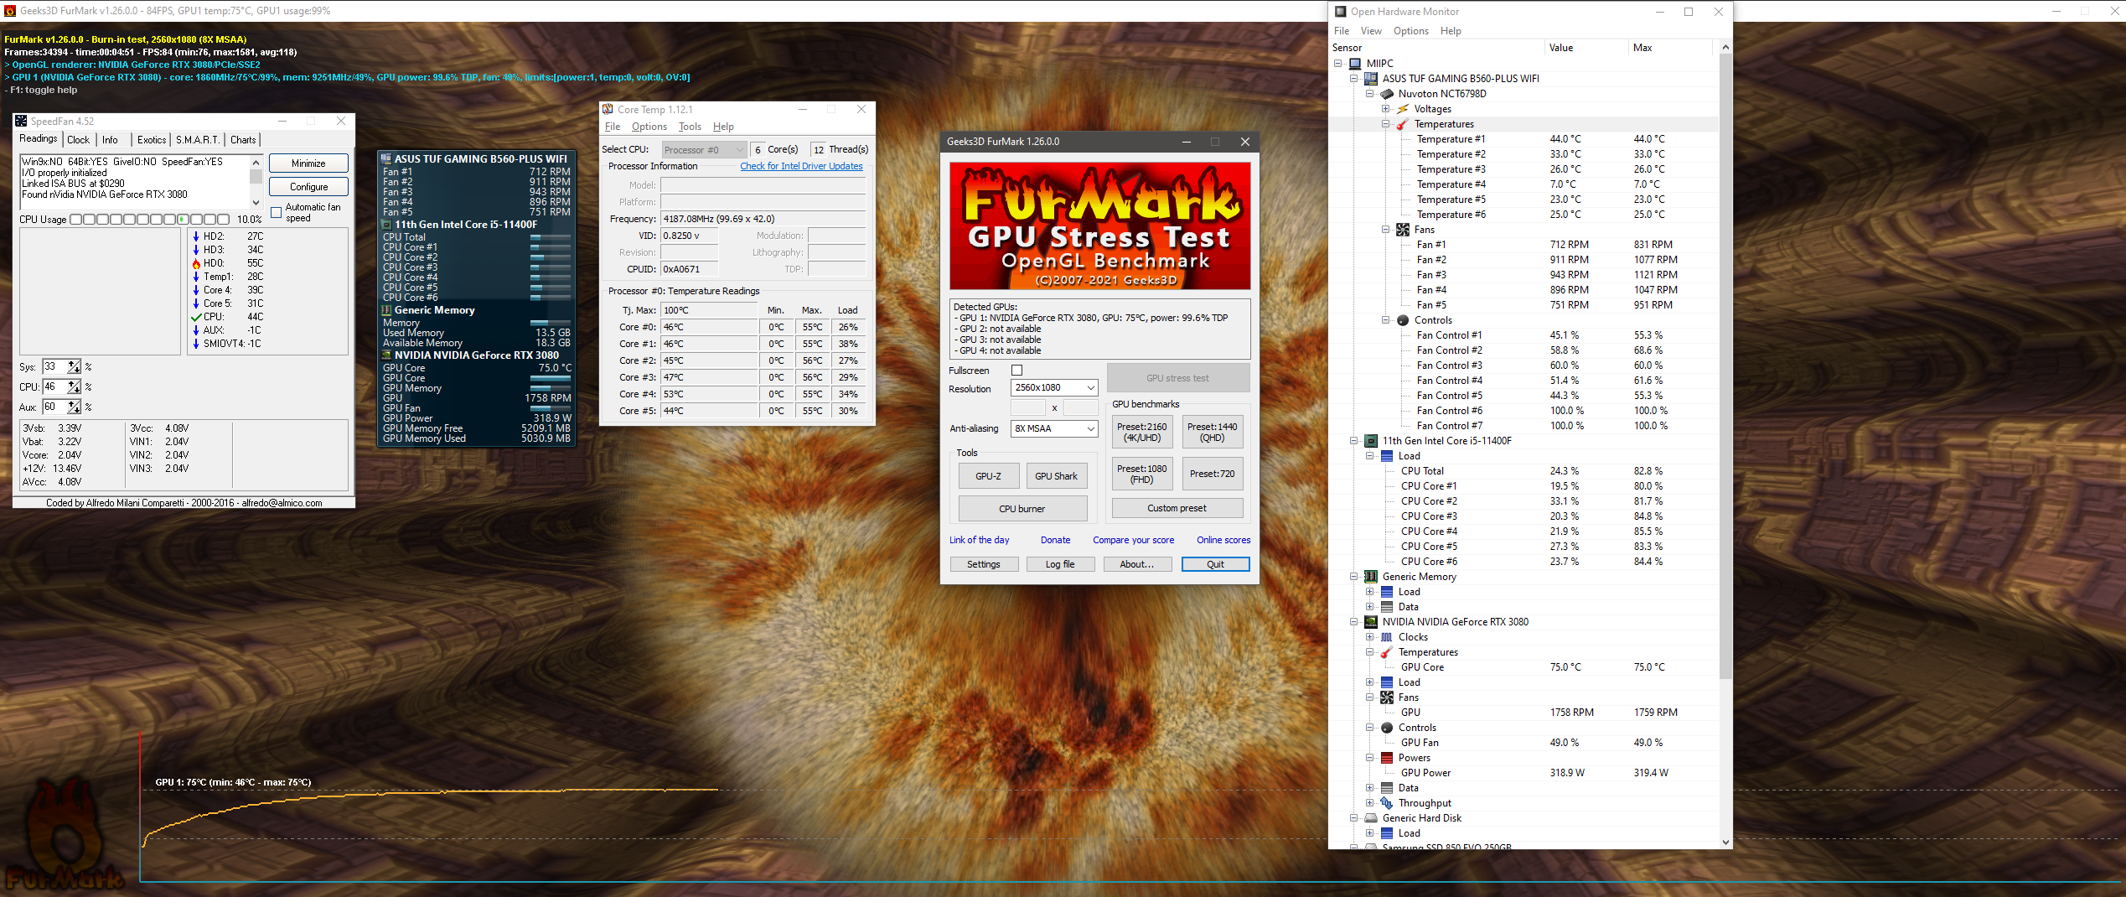Click the HD0 flame icon in SpeedFan

coord(196,263)
